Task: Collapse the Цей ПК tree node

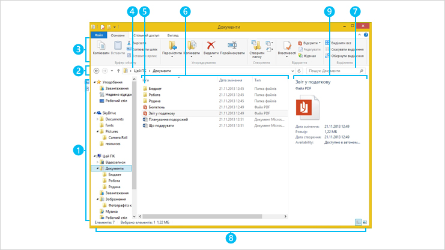Action: 94,156
